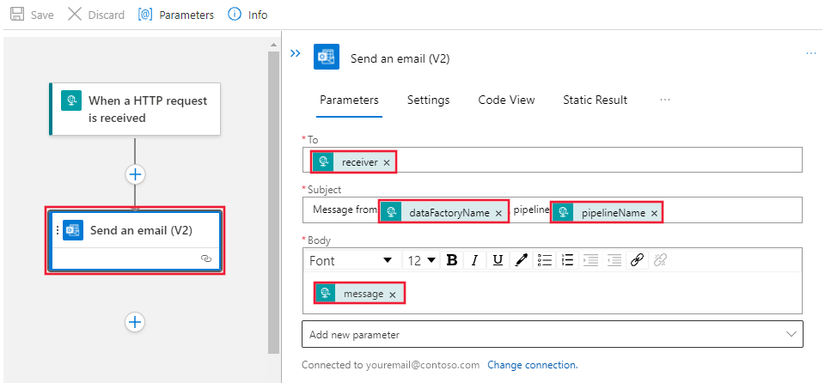Switch to the Code View tab

506,100
